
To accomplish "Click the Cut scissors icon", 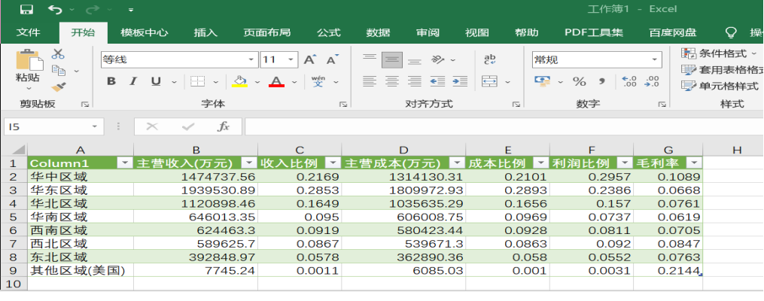I will coord(58,54).
